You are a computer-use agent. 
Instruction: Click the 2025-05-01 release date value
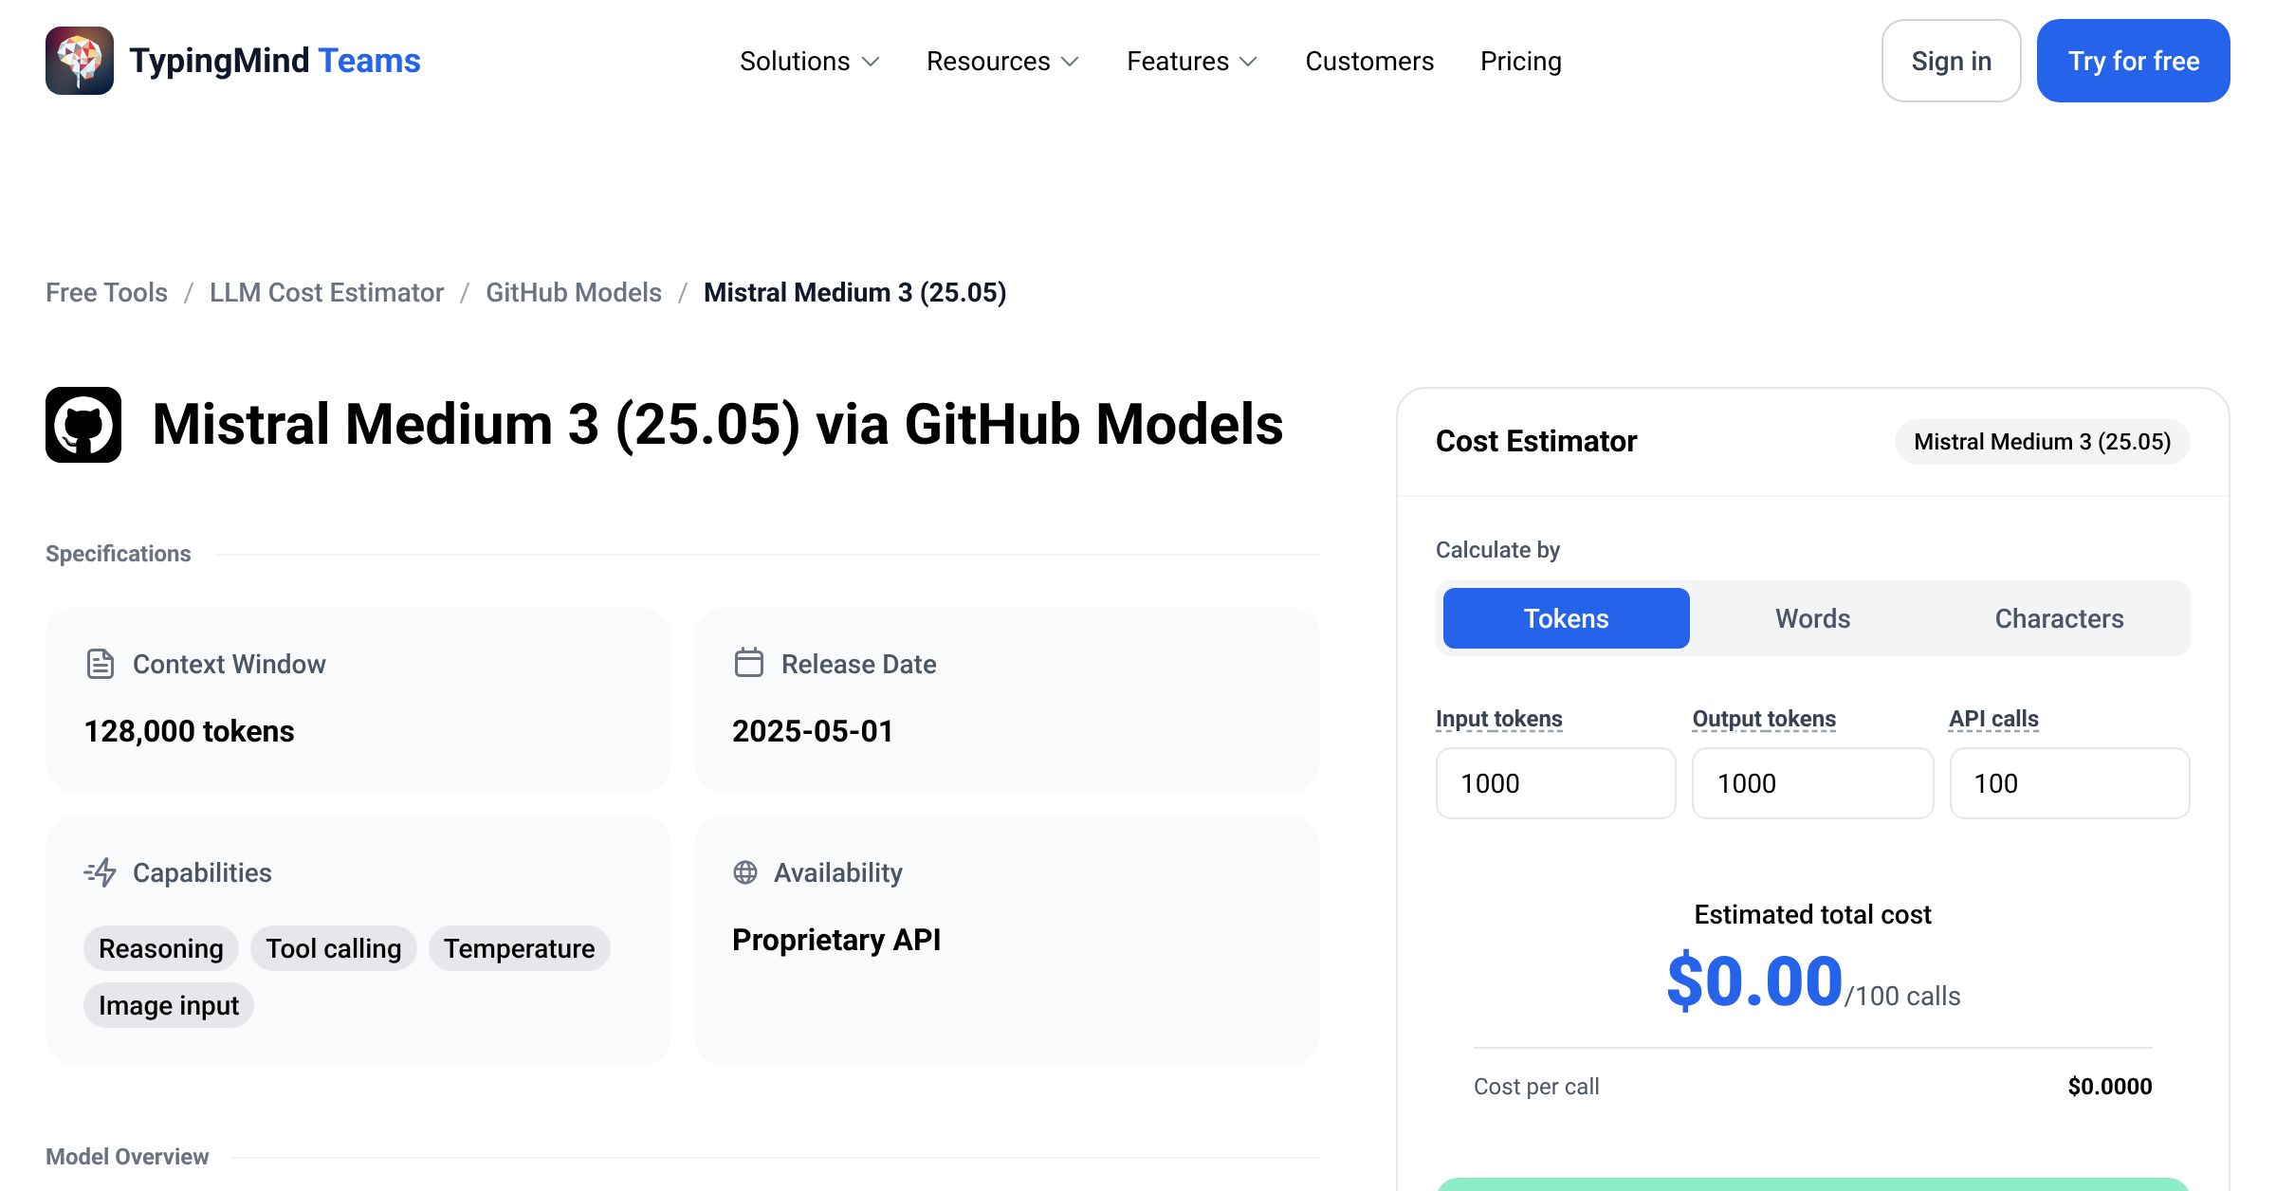point(813,731)
